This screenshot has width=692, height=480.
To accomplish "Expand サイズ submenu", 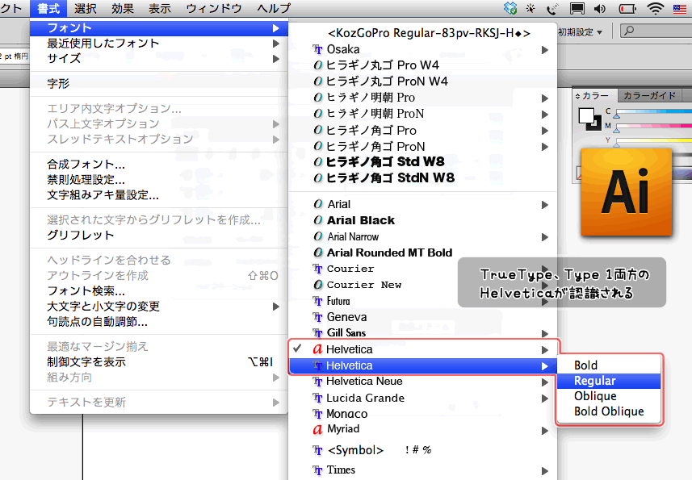I will [x=159, y=59].
